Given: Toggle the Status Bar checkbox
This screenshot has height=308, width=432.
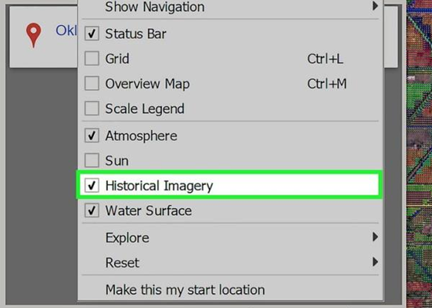Looking at the screenshot, I should [92, 34].
